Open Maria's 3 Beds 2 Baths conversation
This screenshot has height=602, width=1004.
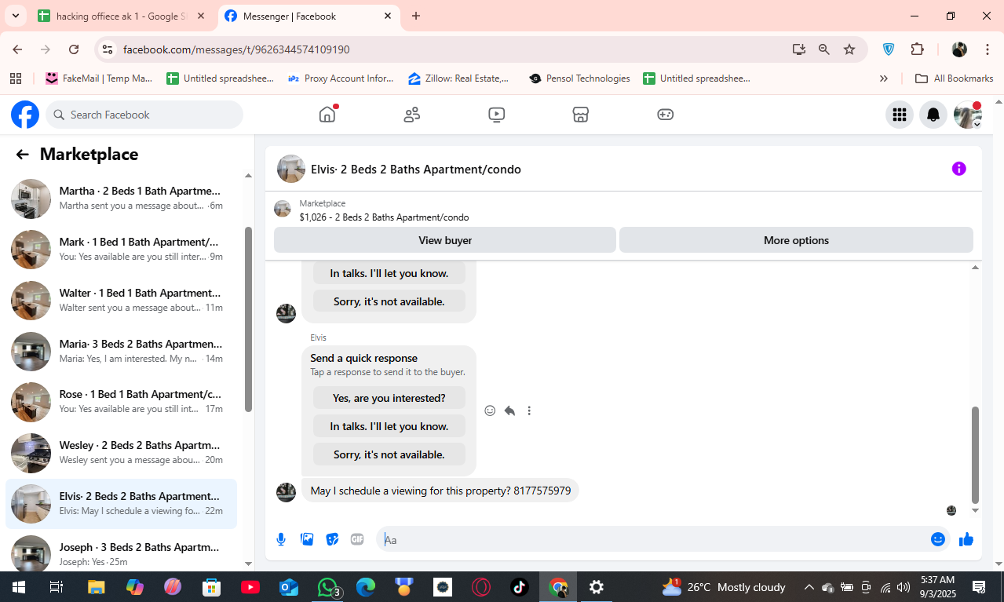(122, 351)
